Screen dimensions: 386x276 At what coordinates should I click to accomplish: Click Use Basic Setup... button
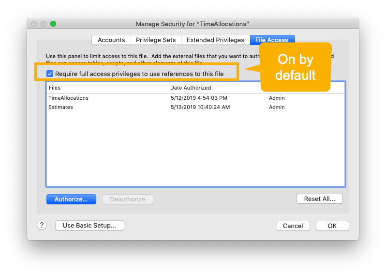tap(89, 226)
